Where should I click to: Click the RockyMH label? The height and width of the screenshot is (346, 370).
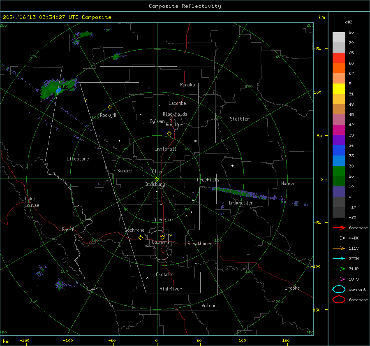(109, 115)
